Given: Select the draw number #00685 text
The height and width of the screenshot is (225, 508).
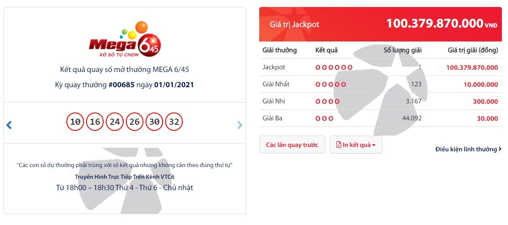Looking at the screenshot, I should 122,85.
